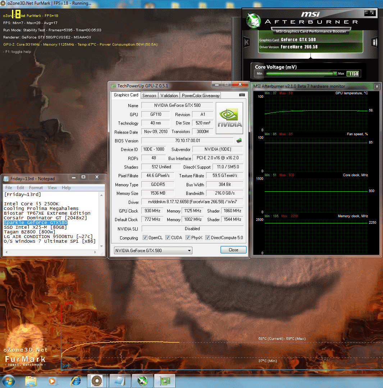The image size is (383, 388).
Task: Open Notepad Edit menu
Action: 20,188
